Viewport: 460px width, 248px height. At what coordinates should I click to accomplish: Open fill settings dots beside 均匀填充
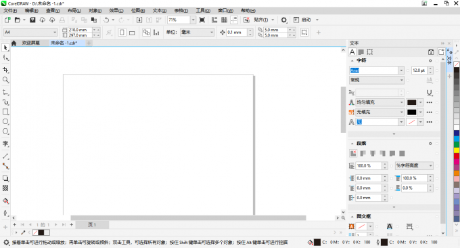(429, 102)
